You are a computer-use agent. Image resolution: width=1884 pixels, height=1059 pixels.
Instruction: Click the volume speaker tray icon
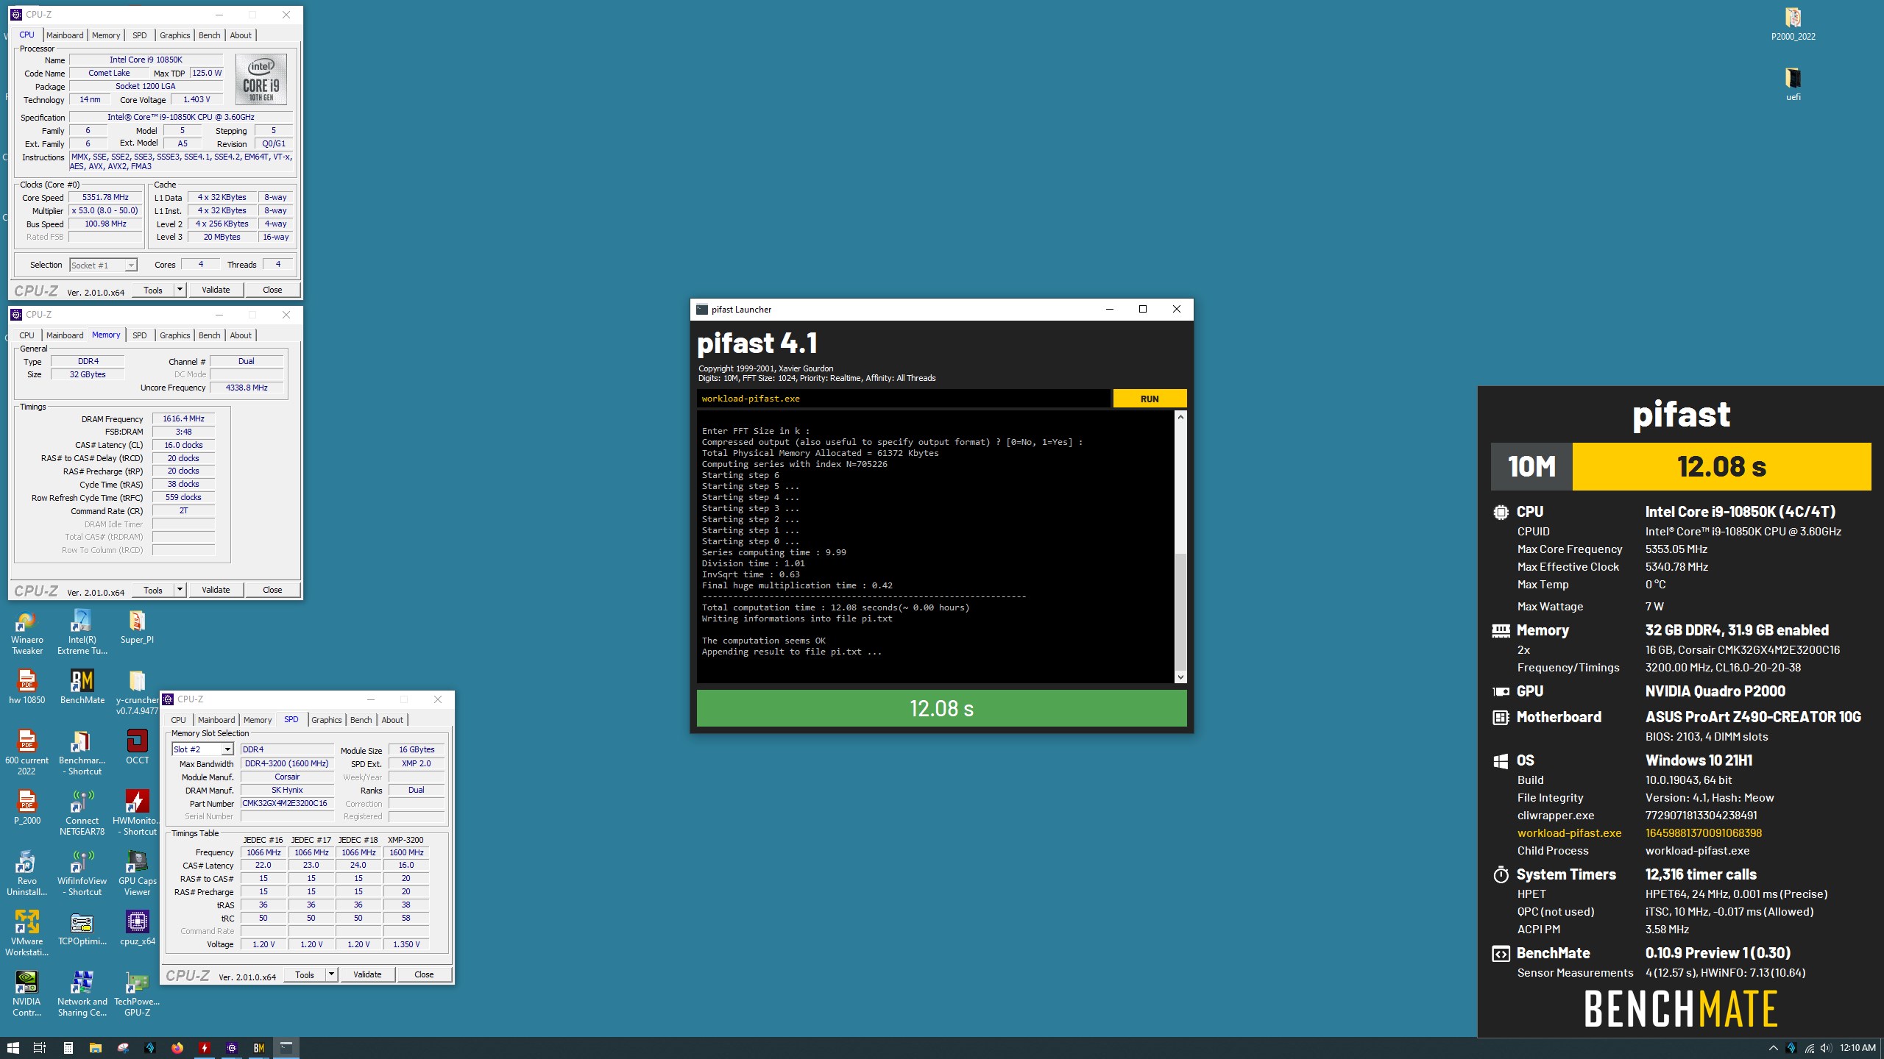pyautogui.click(x=1825, y=1048)
